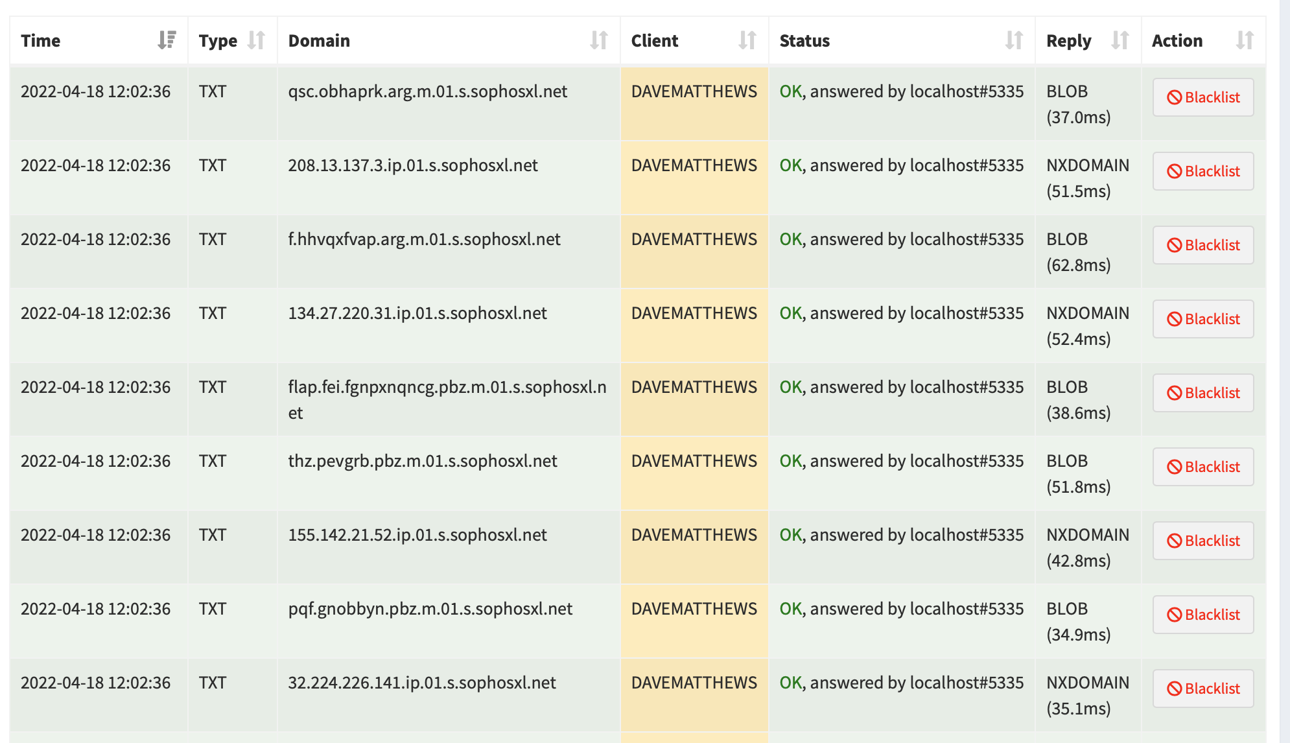Click TXT type in pqf.gnobbyn row
Image resolution: width=1290 pixels, height=743 pixels.
[213, 609]
